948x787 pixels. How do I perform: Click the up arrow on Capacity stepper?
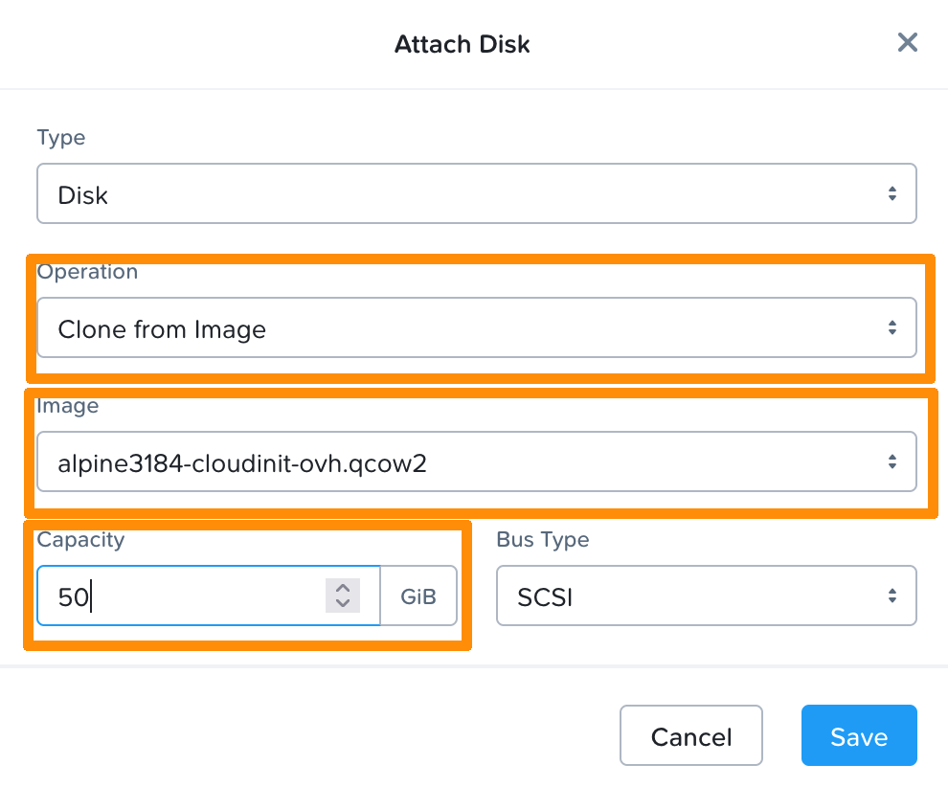pyautogui.click(x=342, y=589)
